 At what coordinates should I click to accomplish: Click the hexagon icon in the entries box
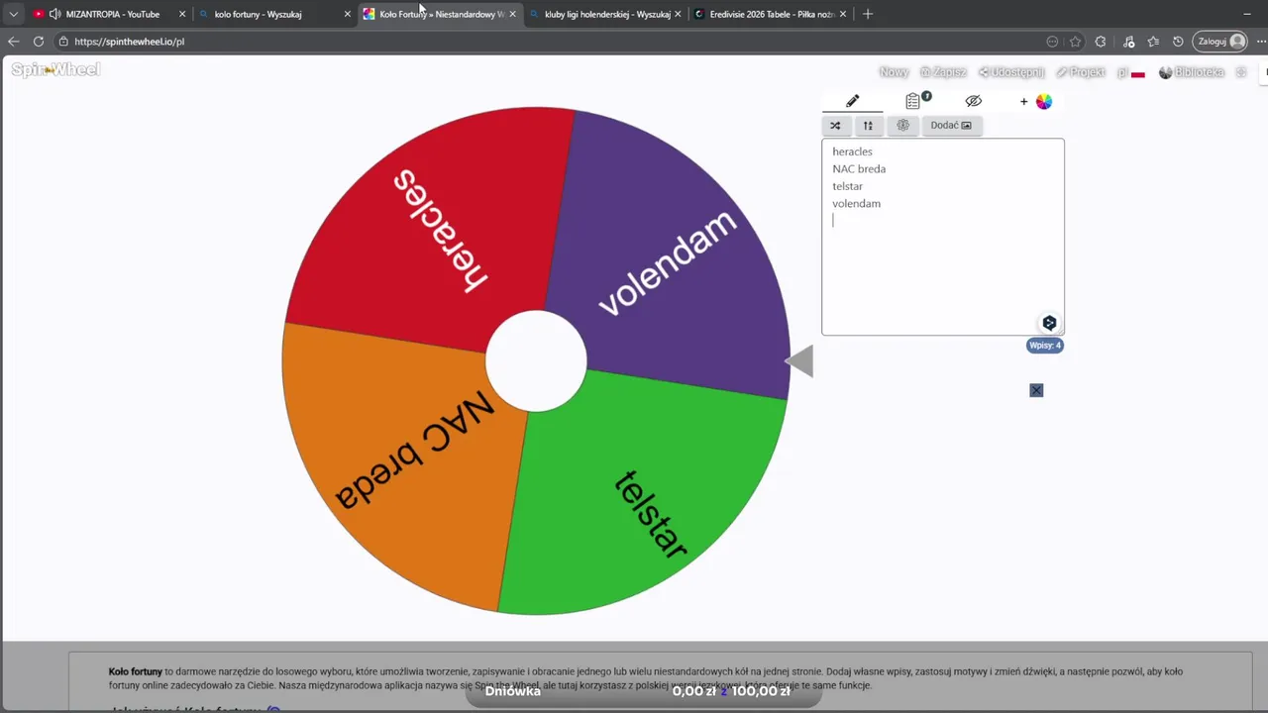pyautogui.click(x=1049, y=323)
